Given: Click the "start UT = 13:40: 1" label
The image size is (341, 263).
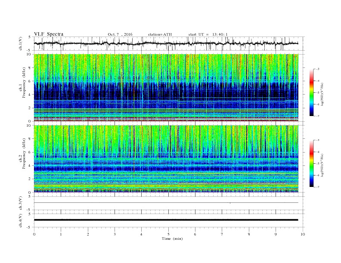Looking at the screenshot, I should pyautogui.click(x=208, y=34).
